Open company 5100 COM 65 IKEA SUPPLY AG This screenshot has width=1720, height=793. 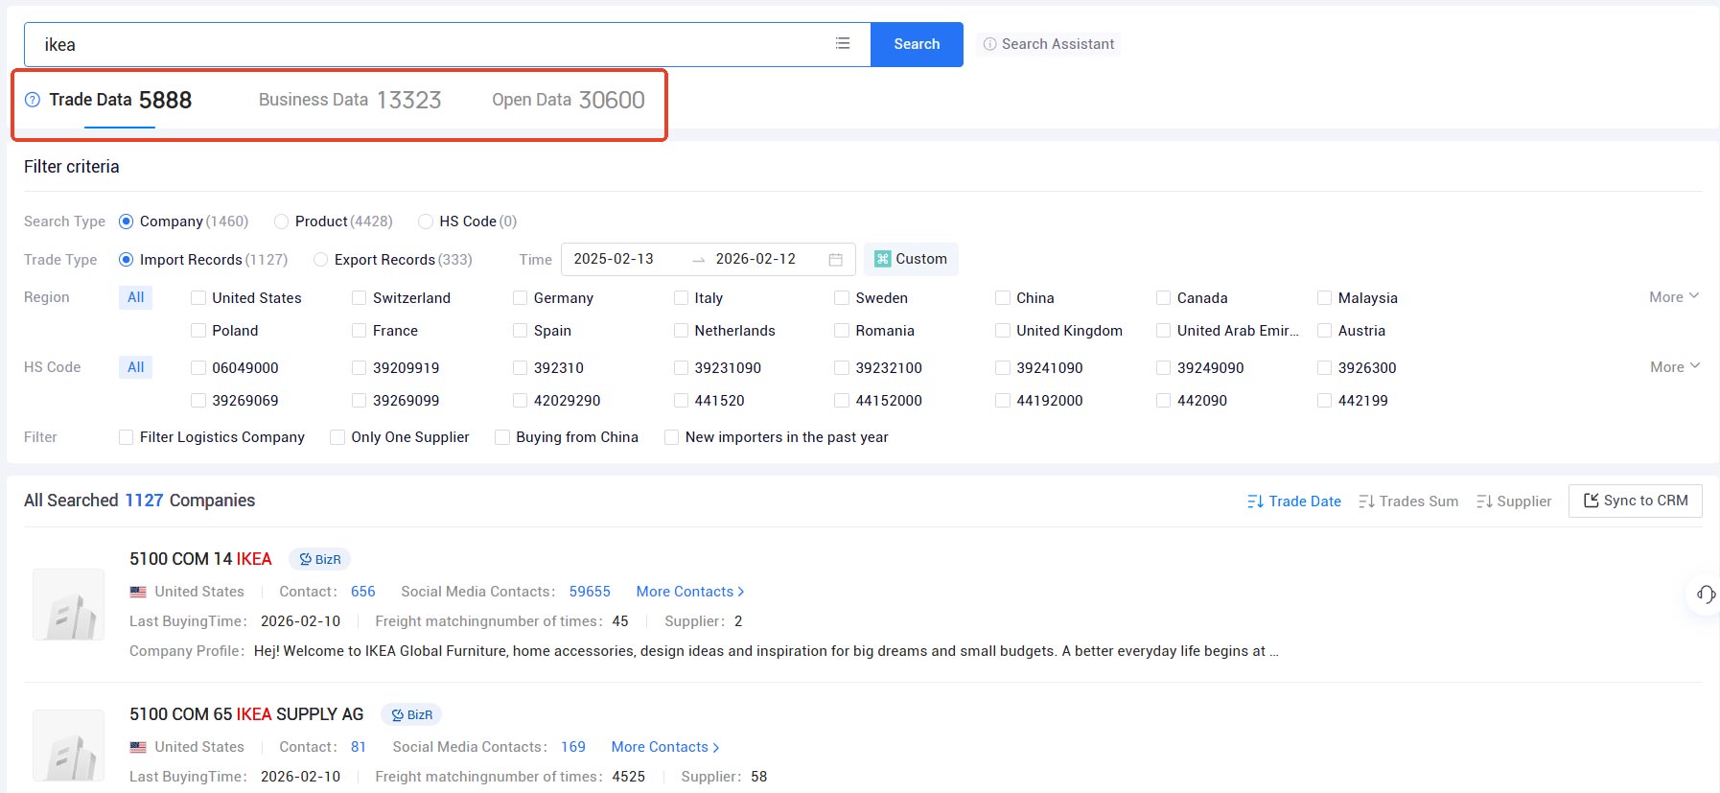[246, 714]
